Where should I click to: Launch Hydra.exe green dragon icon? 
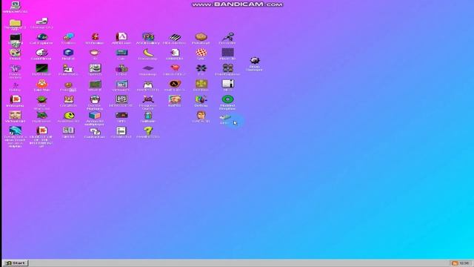pyautogui.click(x=41, y=115)
